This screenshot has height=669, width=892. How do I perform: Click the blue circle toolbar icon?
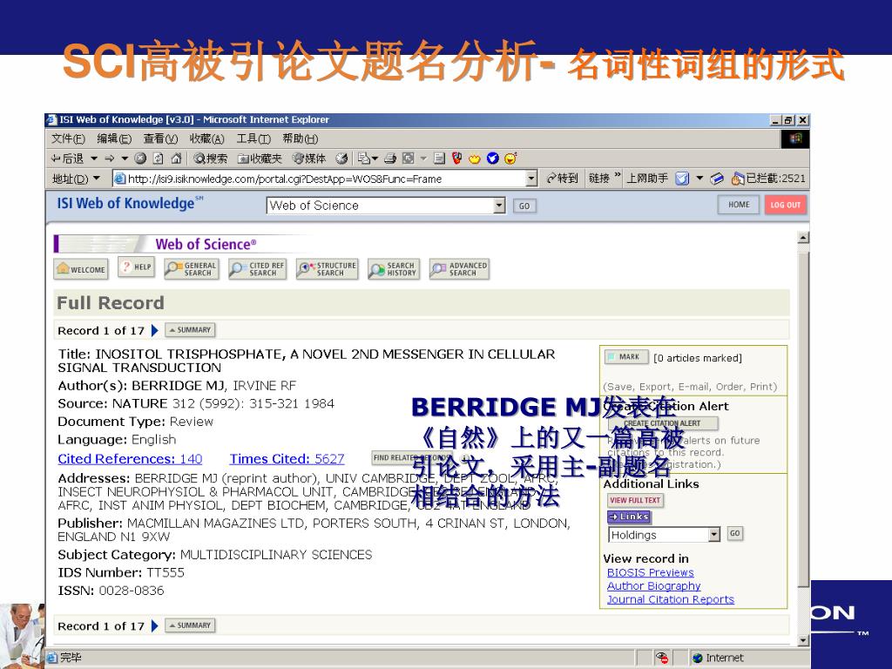493,159
